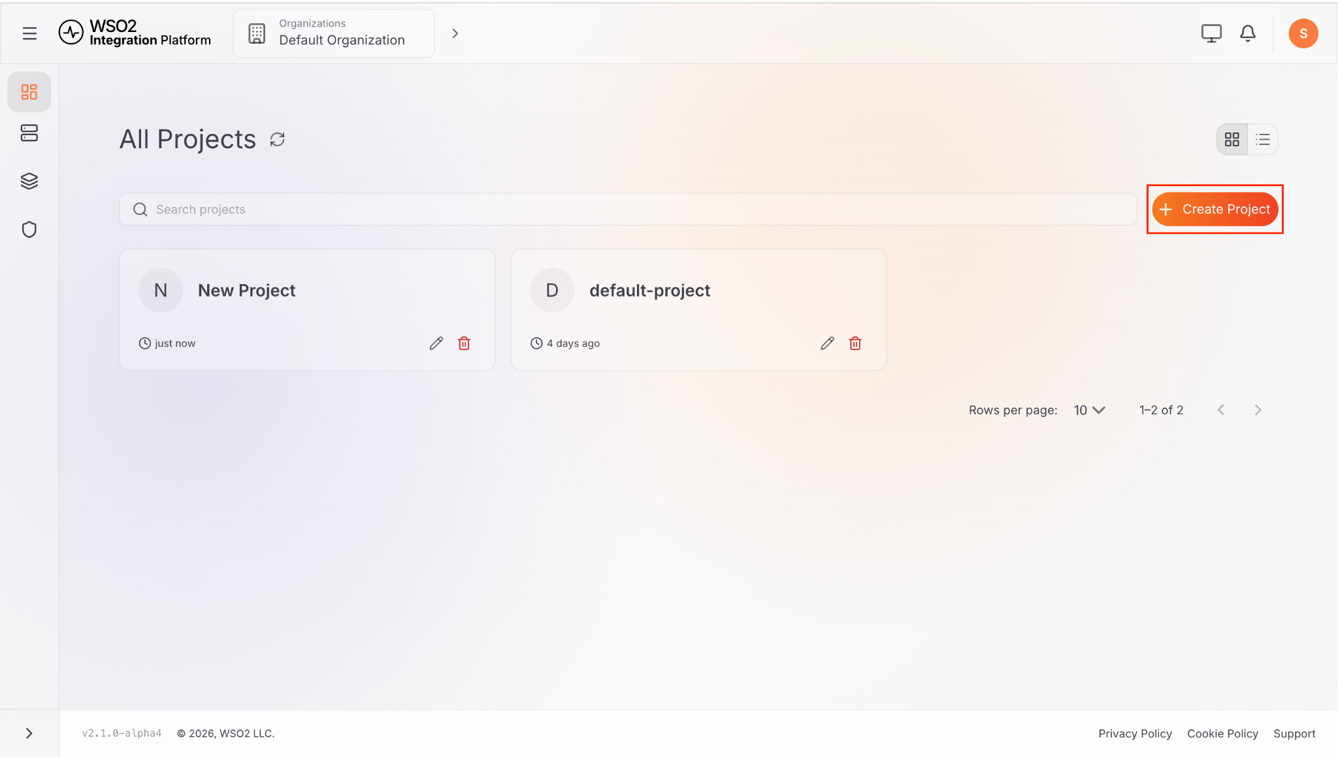Open the Support link

click(1294, 733)
